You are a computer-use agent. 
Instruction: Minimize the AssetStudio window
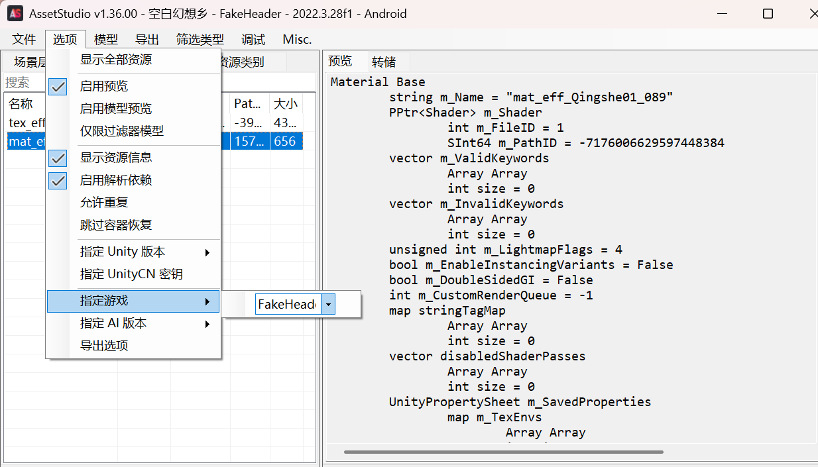(x=723, y=13)
